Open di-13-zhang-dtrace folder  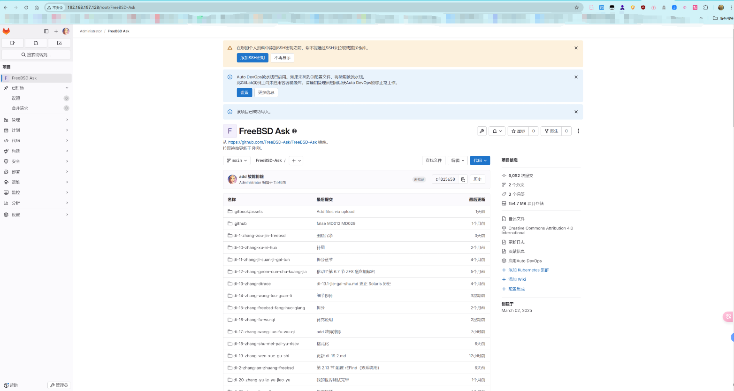coord(252,284)
